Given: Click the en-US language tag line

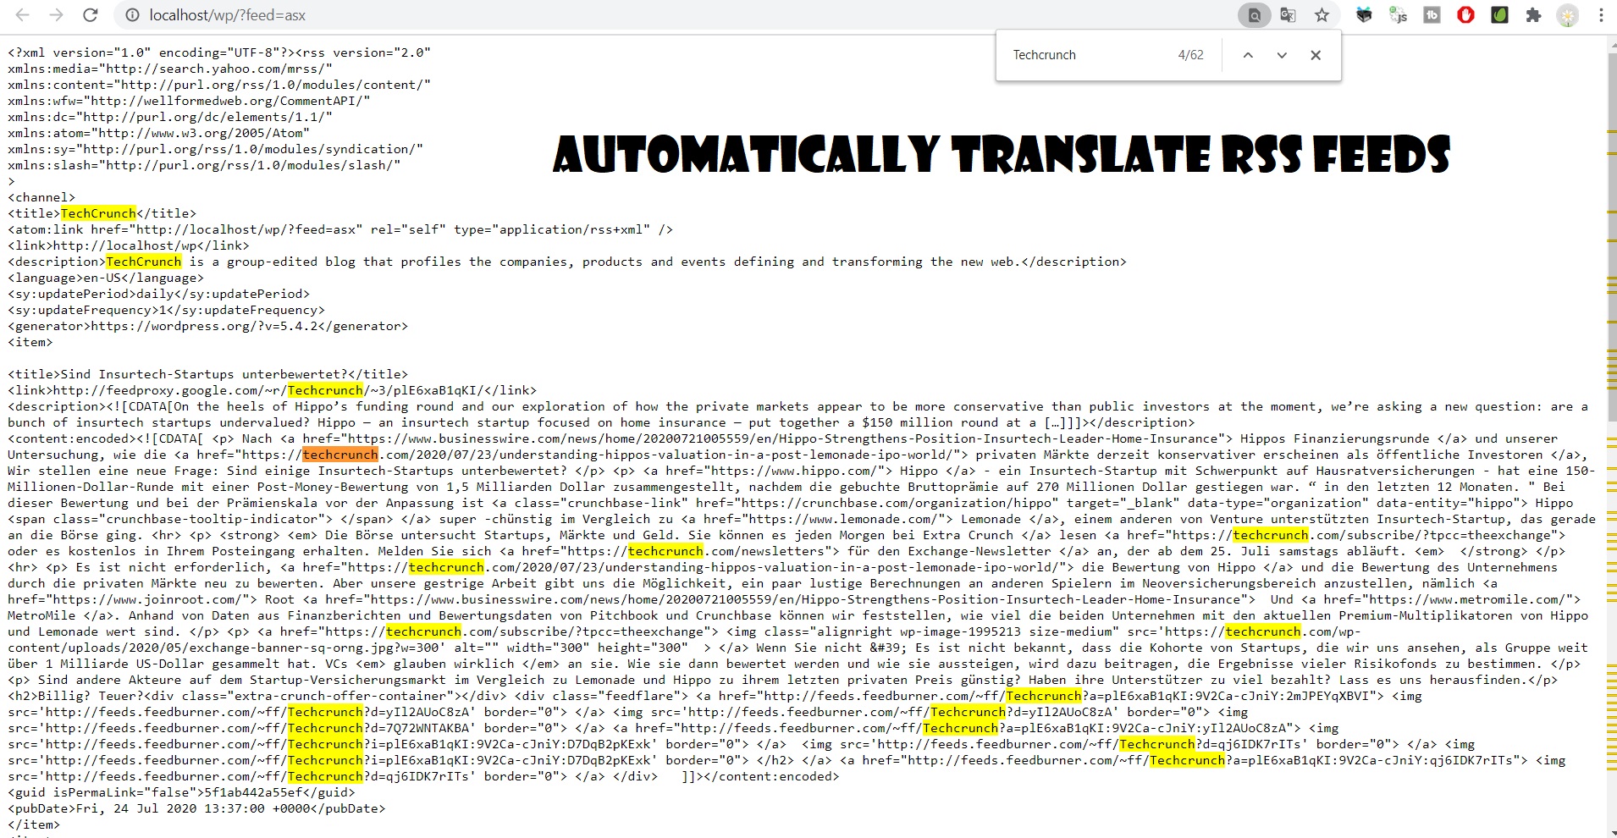Looking at the screenshot, I should 106,278.
